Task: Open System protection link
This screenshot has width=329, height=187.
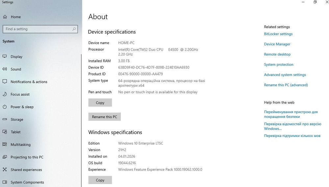Action: [279, 65]
